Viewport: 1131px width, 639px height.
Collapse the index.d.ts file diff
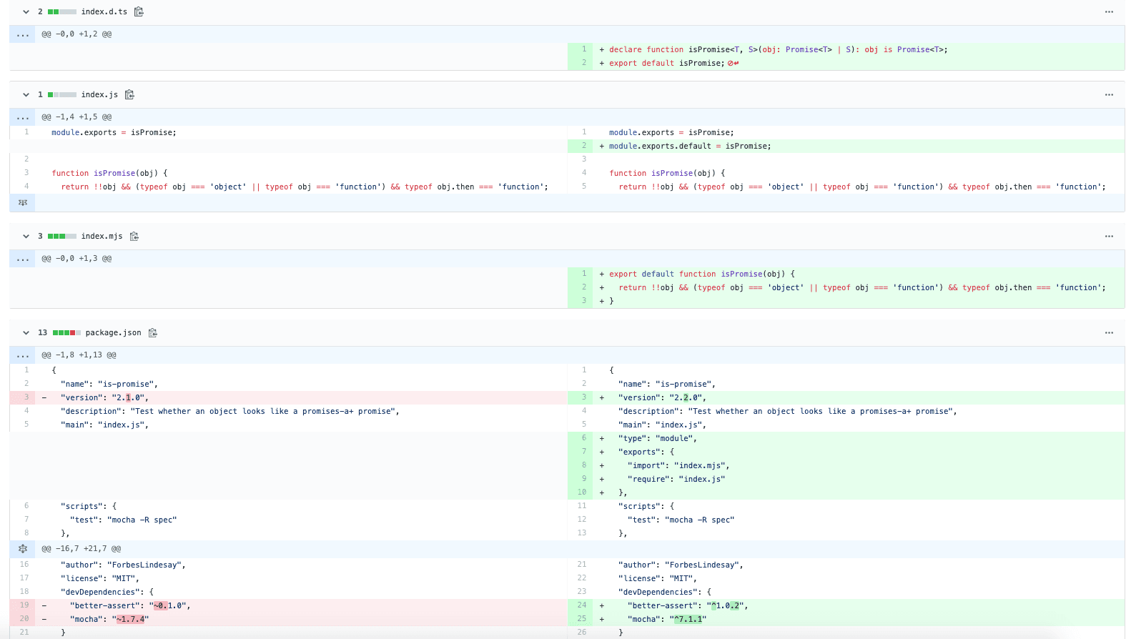pos(26,11)
